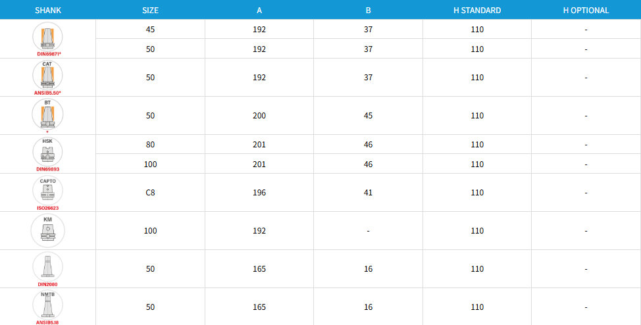Click the B column header
Viewport: 641px width, 325px height.
click(369, 11)
